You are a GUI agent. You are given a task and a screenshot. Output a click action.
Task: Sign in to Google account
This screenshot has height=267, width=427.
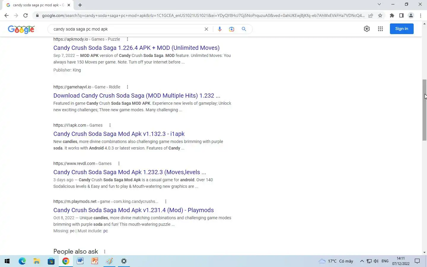point(401,29)
